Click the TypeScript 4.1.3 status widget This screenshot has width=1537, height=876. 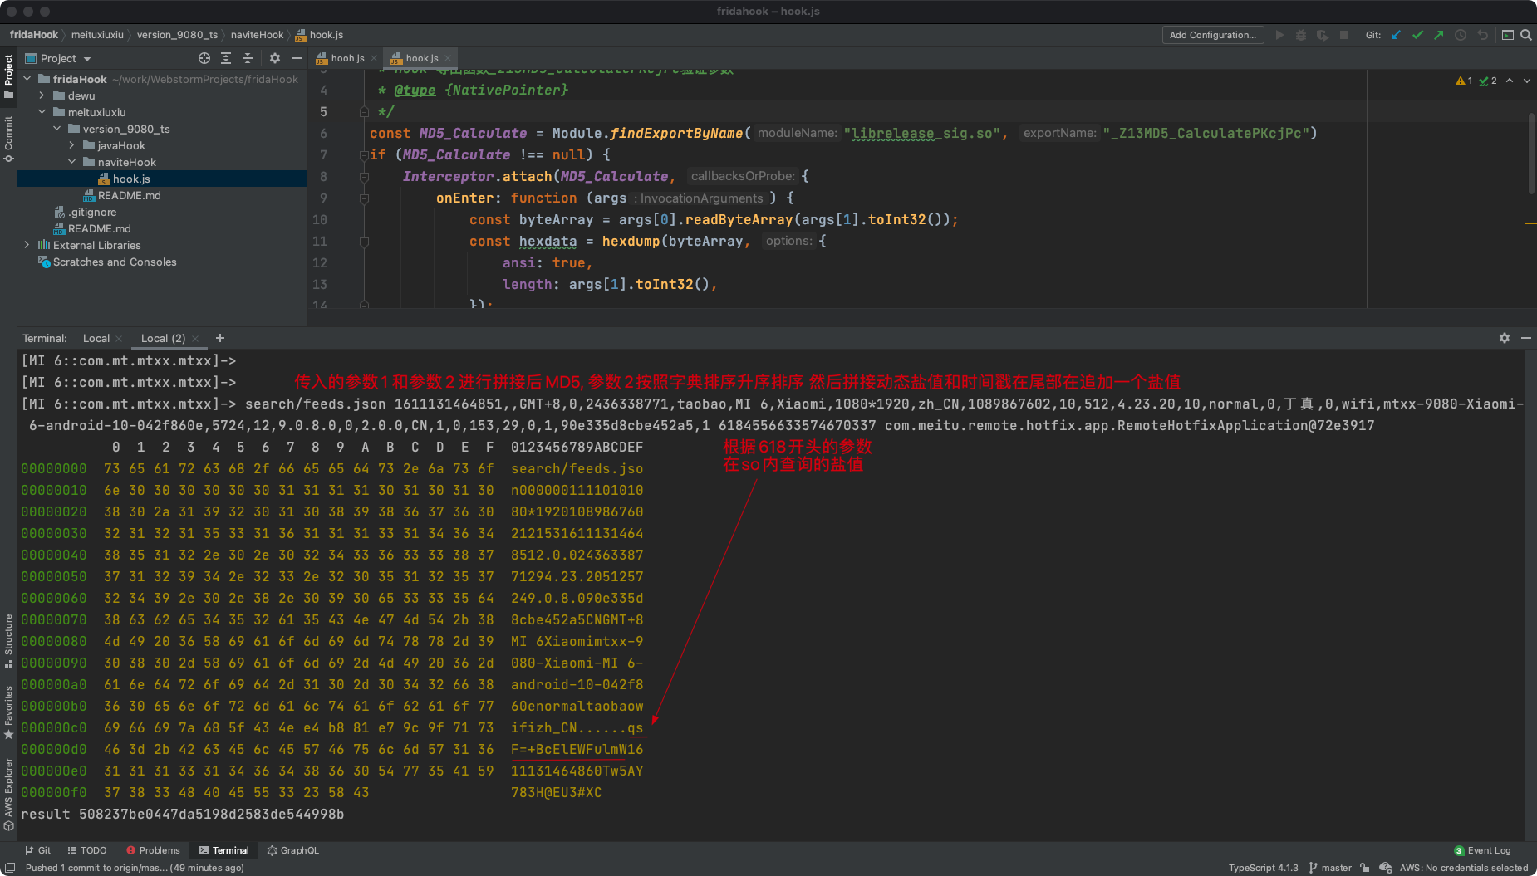(x=1263, y=868)
